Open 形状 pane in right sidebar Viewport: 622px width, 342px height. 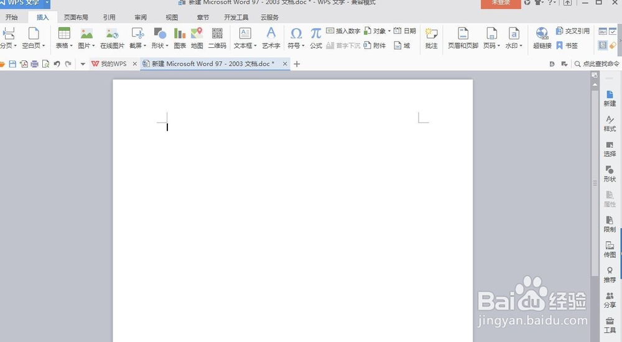pyautogui.click(x=610, y=174)
